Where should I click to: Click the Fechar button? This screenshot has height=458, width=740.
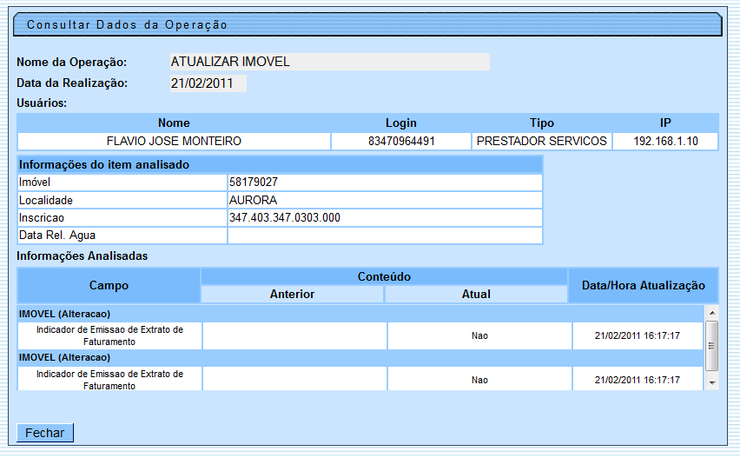[x=45, y=433]
